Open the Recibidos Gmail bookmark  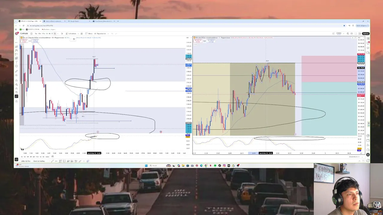pos(49,29)
